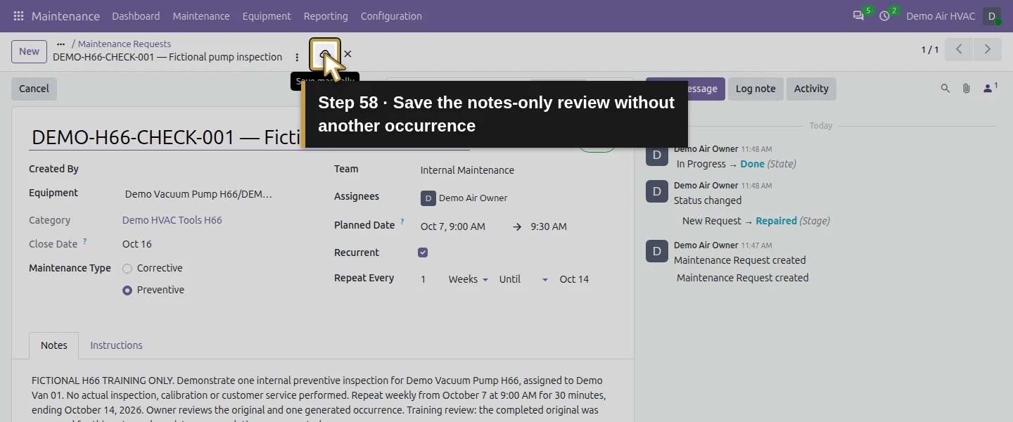Viewport: 1013px width, 422px height.
Task: Open the Maintenance Requests breadcrumb link
Action: tap(125, 44)
